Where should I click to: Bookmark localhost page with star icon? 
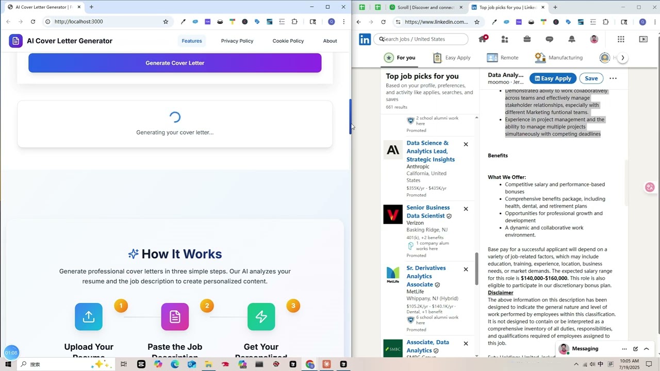click(166, 22)
